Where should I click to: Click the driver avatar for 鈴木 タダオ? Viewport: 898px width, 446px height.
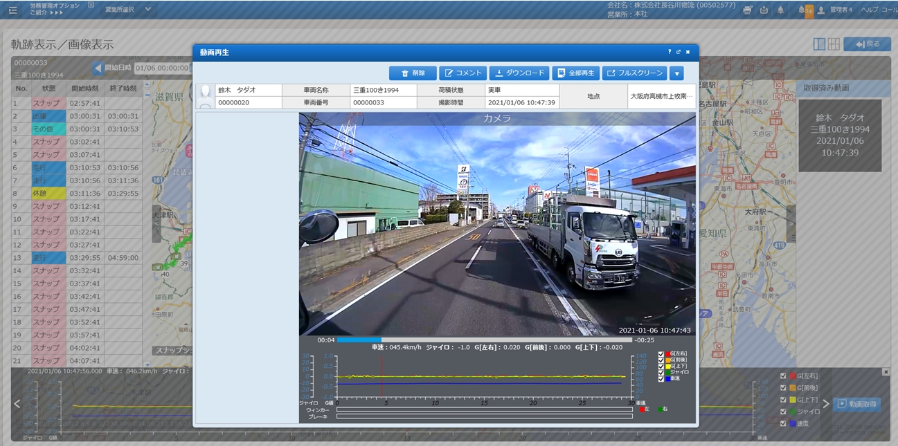pyautogui.click(x=205, y=96)
